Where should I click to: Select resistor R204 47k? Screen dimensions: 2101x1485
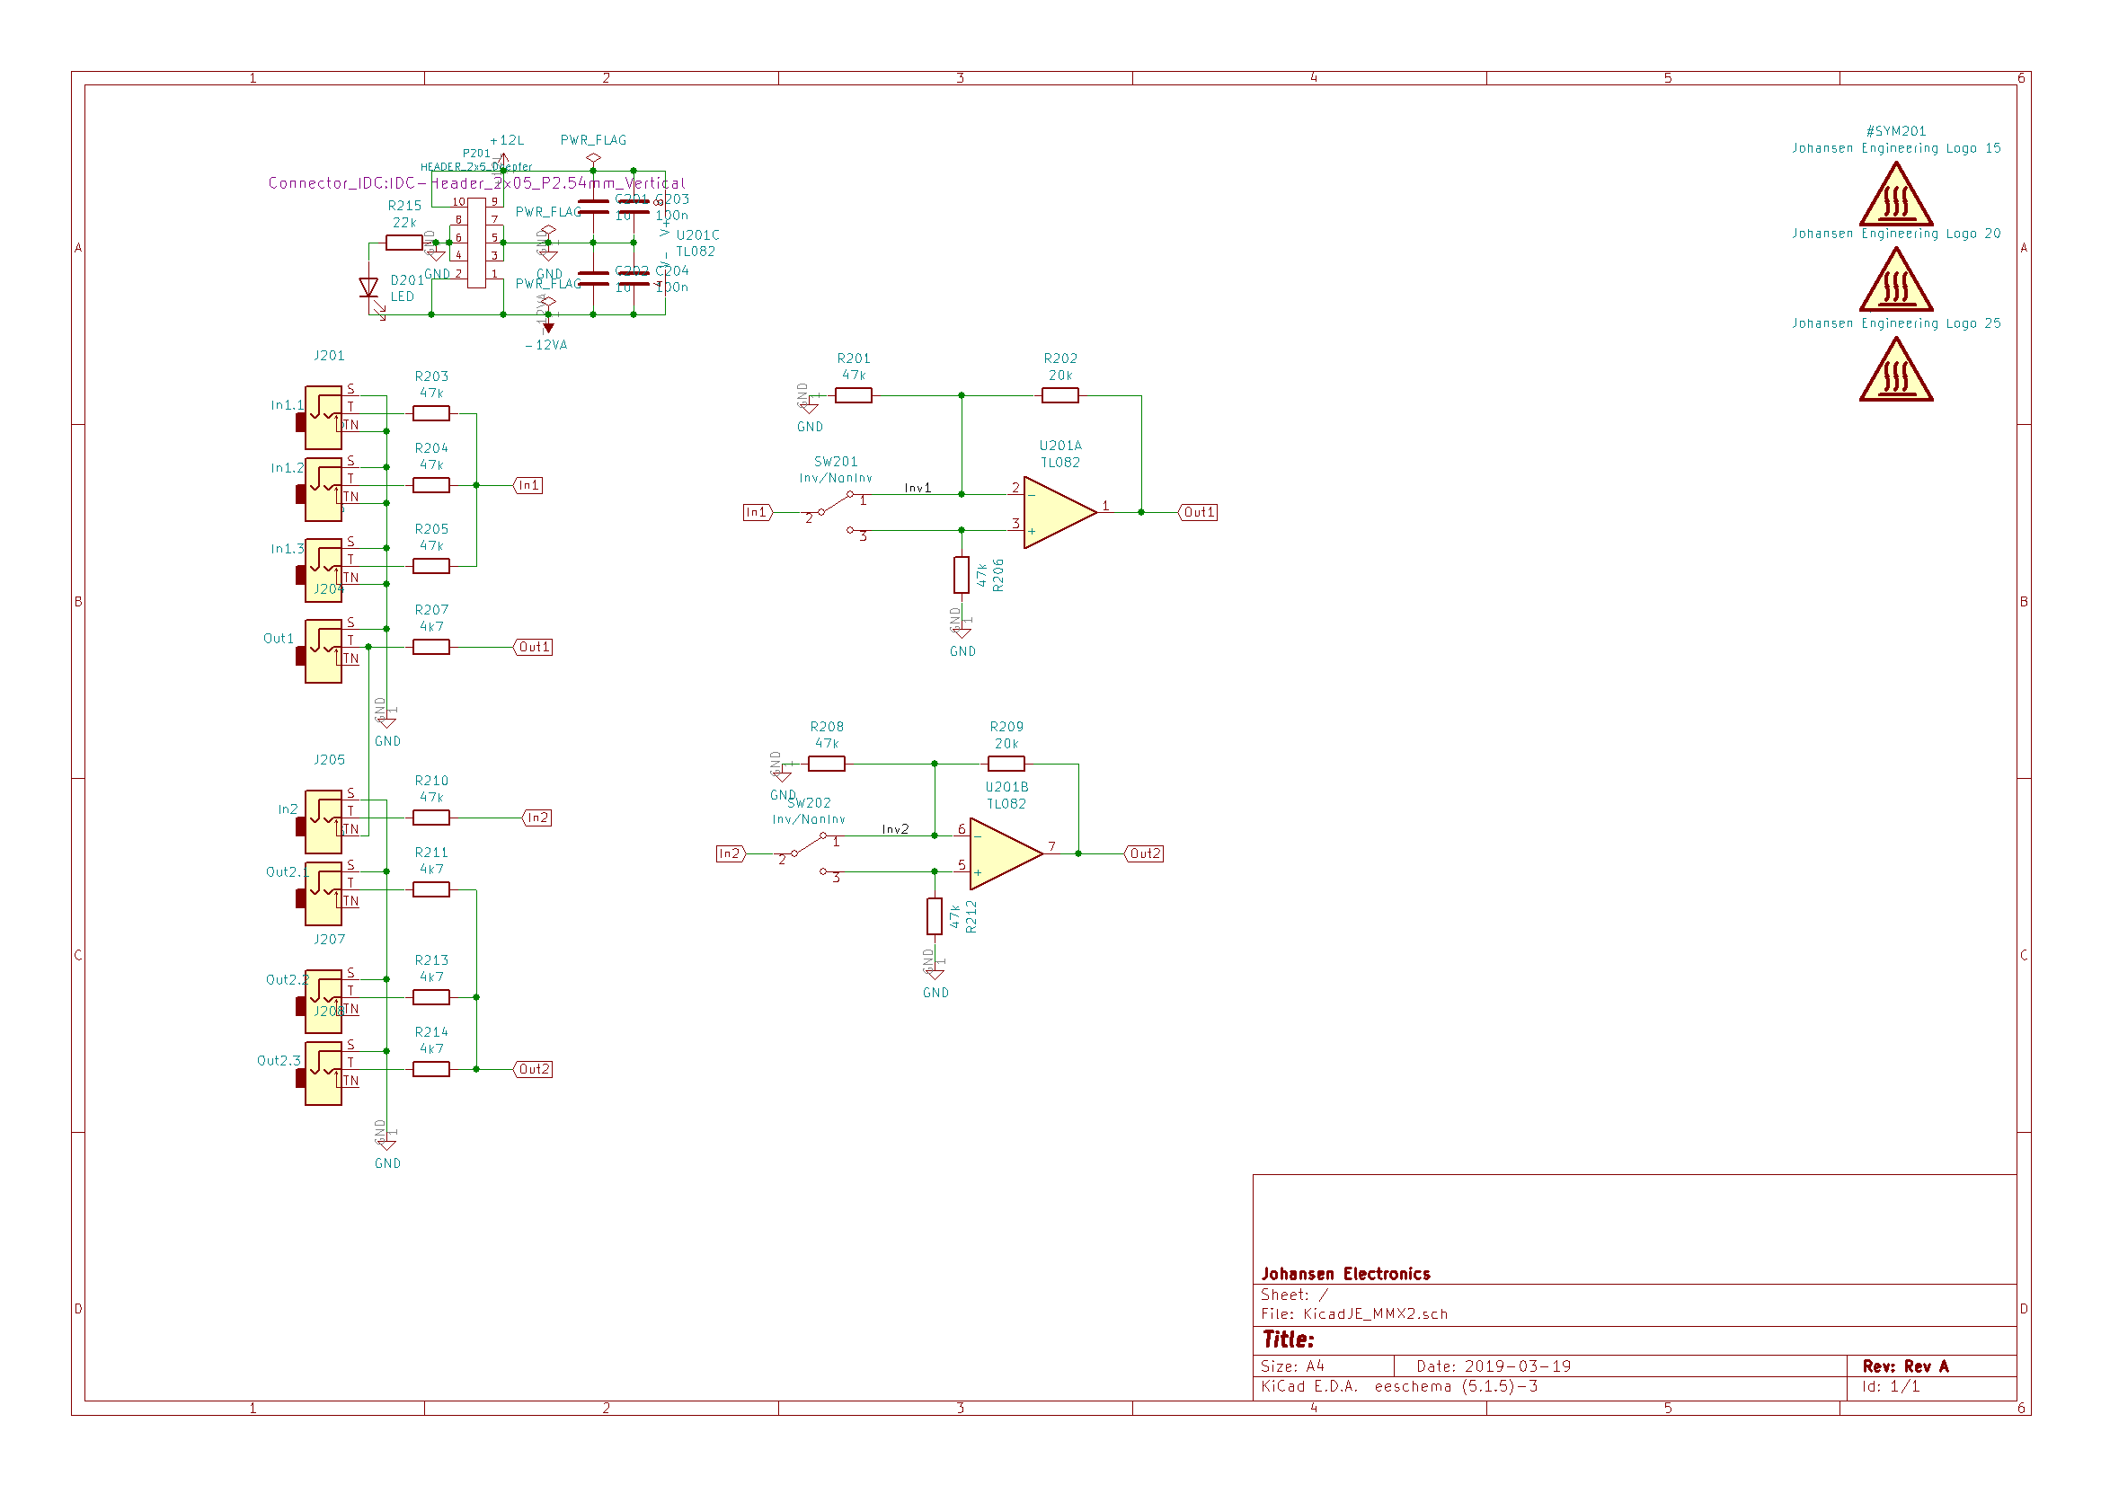point(431,485)
